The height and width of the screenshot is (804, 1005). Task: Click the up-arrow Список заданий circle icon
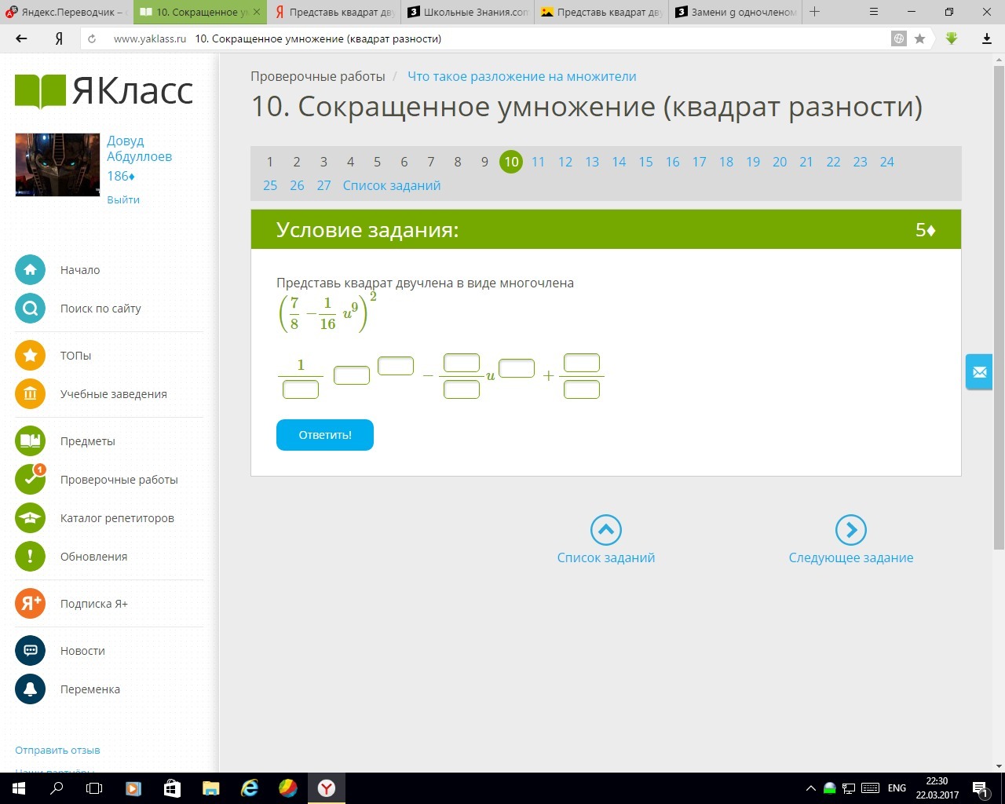[606, 530]
